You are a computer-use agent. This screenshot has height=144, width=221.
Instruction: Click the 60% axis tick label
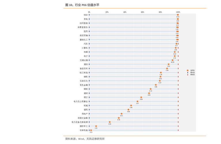click(x=142, y=12)
